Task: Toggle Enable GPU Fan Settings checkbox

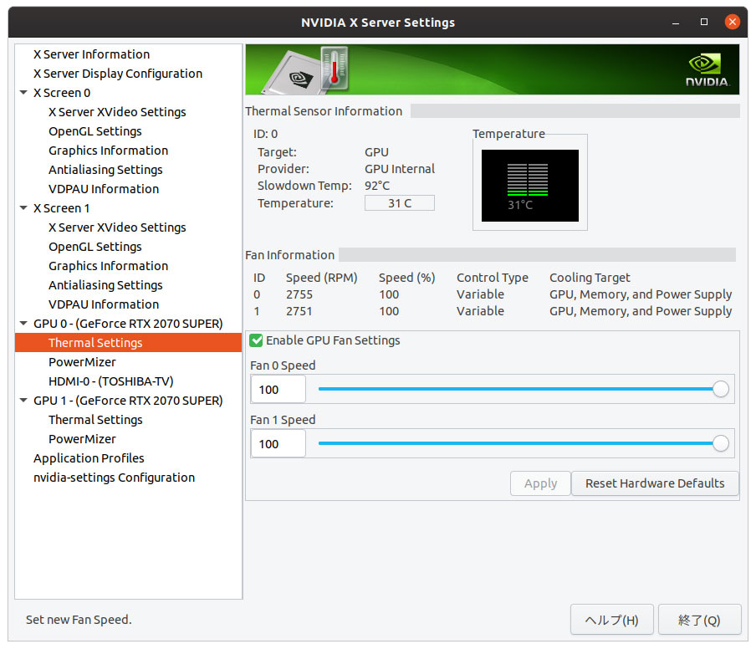Action: pyautogui.click(x=256, y=340)
